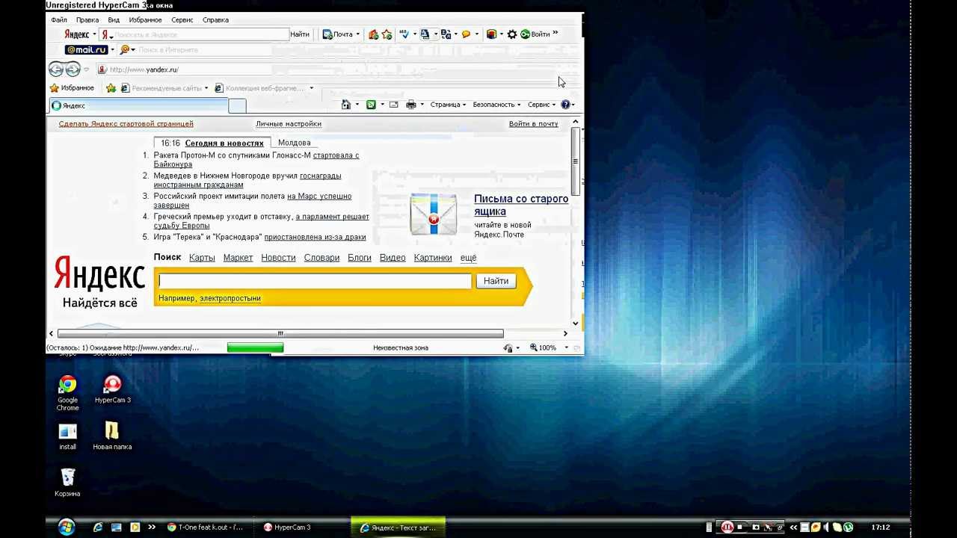Click the green page loading progress bar
957x538 pixels.
tap(255, 347)
